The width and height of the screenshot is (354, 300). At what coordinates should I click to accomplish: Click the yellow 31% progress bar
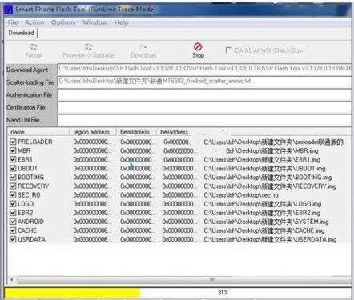(x=178, y=293)
